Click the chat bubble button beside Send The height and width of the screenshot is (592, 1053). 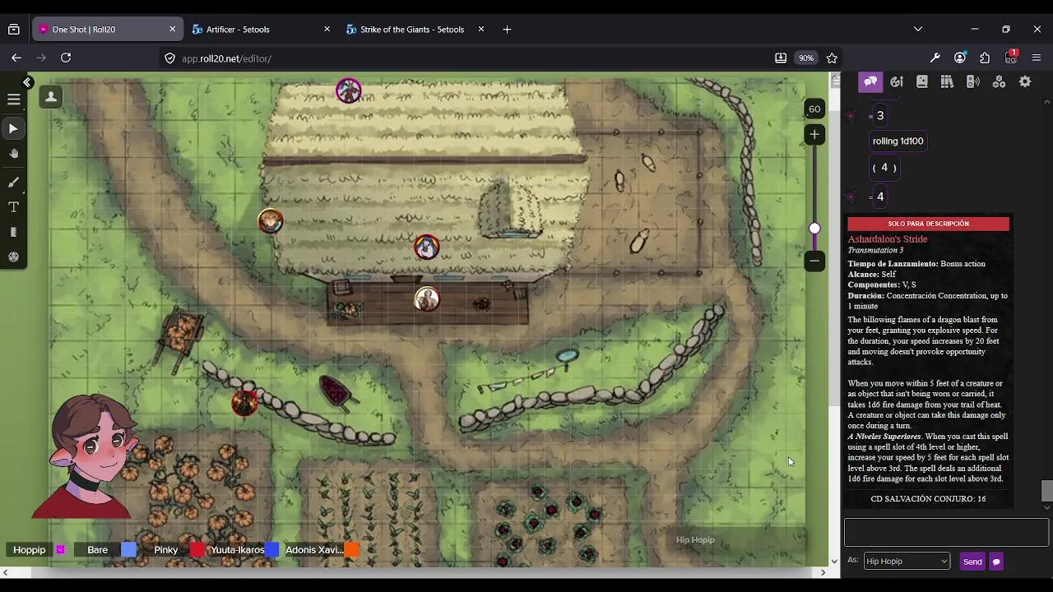pos(996,562)
